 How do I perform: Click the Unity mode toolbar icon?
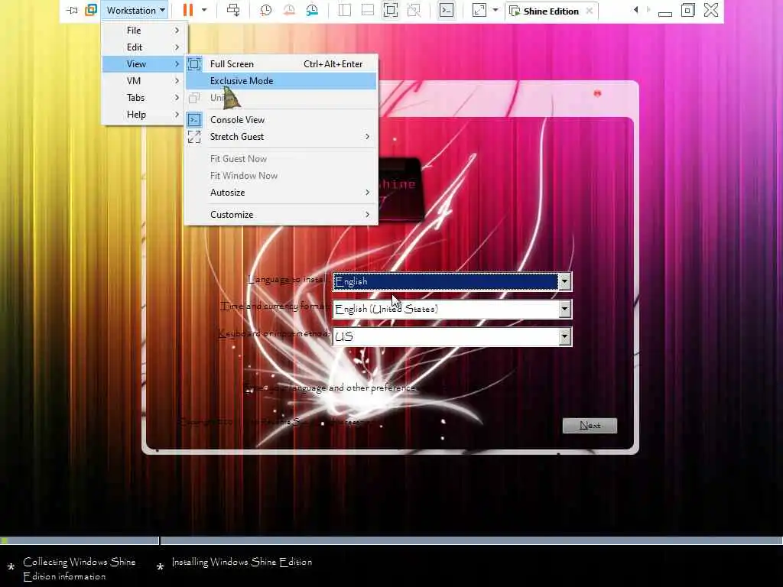414,10
